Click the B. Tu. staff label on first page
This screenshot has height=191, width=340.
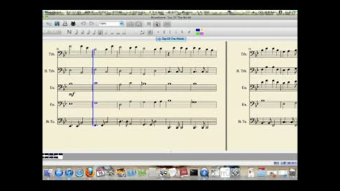tap(50, 121)
